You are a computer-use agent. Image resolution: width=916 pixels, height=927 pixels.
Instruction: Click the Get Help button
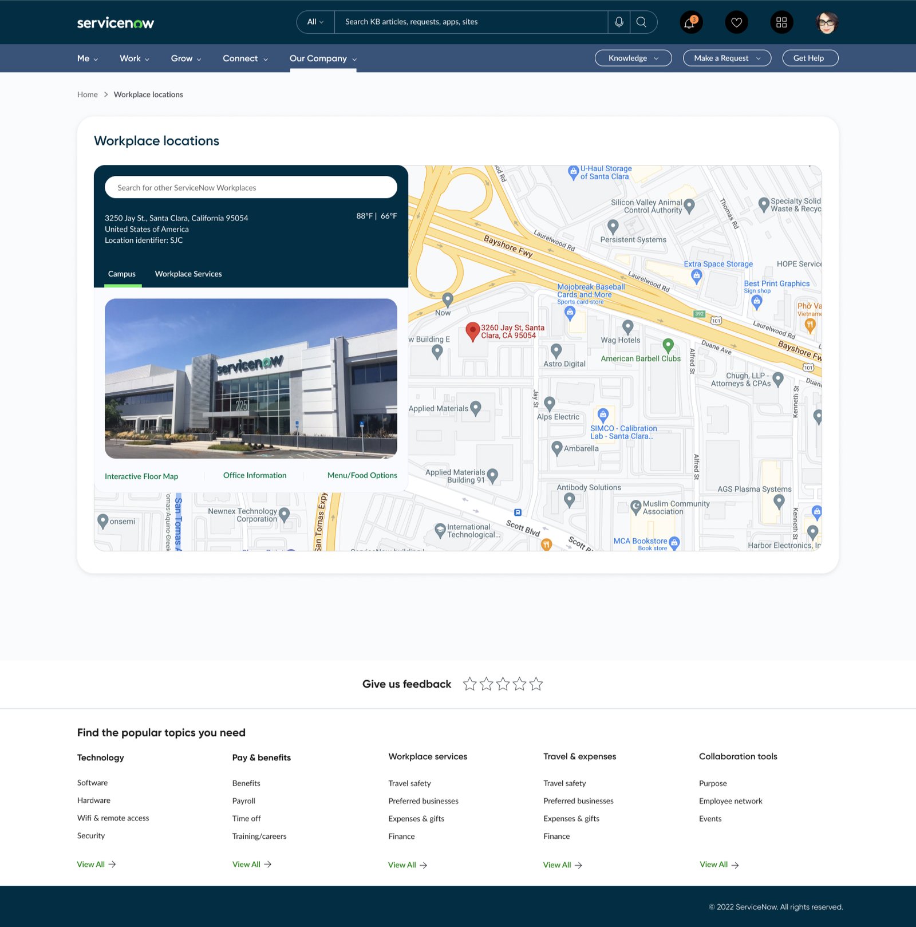[810, 58]
